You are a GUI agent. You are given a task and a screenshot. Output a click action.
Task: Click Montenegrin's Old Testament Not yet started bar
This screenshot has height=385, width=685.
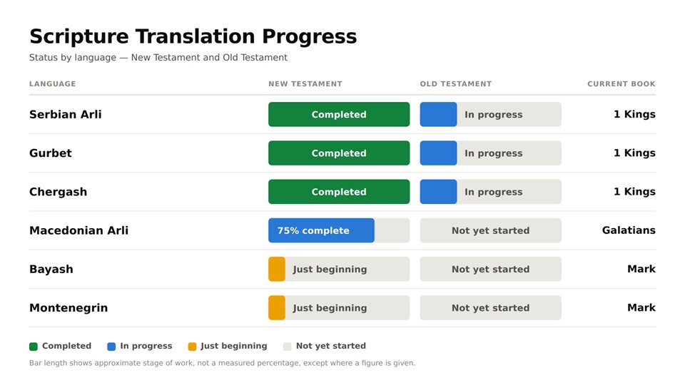click(x=491, y=308)
